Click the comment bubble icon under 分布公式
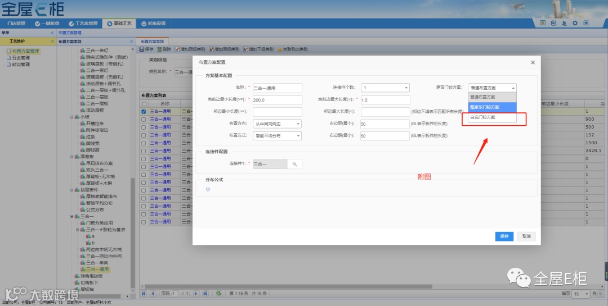 (x=208, y=190)
